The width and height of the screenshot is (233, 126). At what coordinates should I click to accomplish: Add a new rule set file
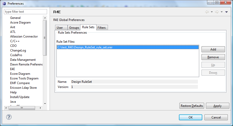(213, 49)
